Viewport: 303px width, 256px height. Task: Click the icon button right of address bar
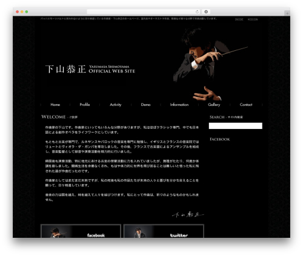pyautogui.click(x=206, y=11)
